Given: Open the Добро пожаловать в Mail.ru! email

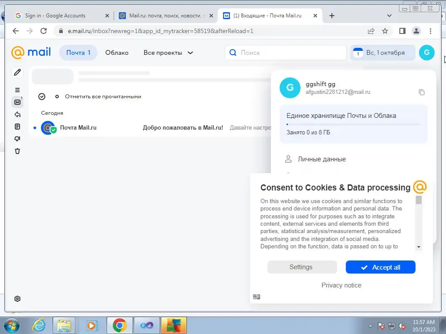Looking at the screenshot, I should tap(183, 128).
